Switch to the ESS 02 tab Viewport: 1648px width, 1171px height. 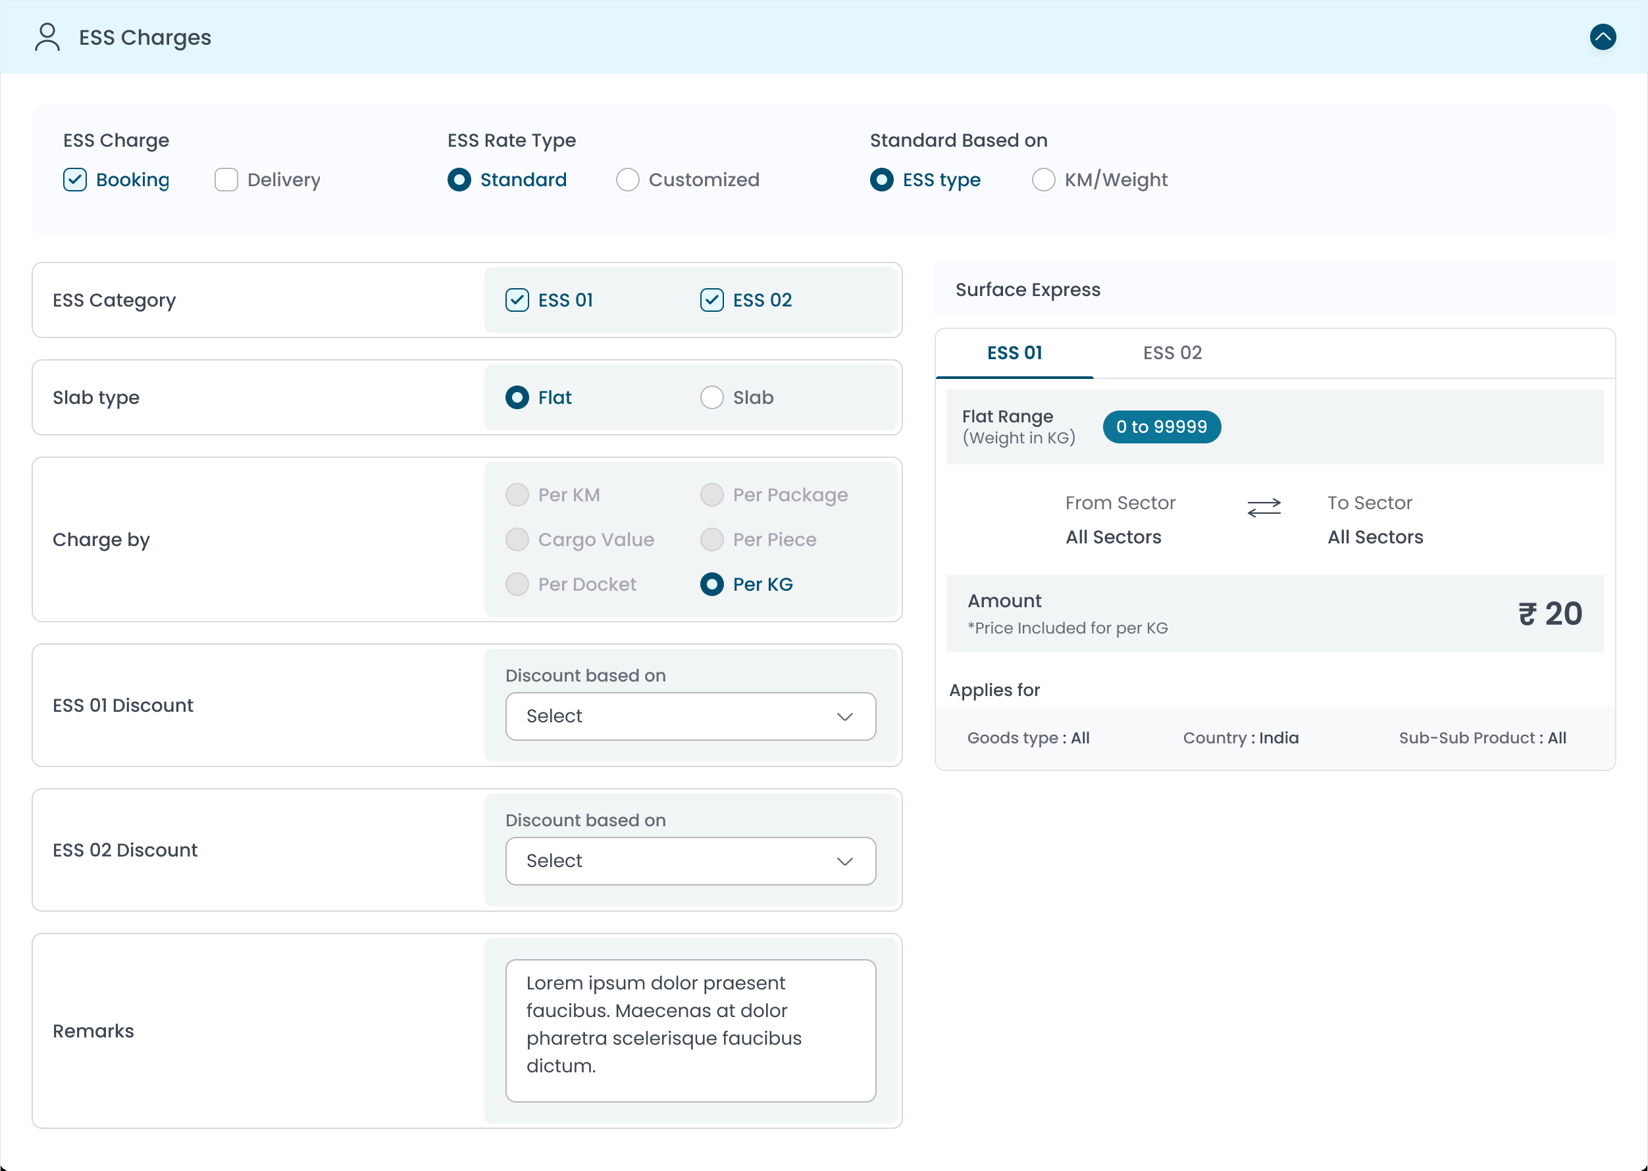(x=1173, y=353)
